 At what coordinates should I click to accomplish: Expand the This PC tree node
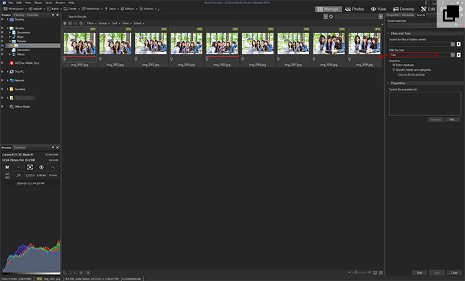7,71
